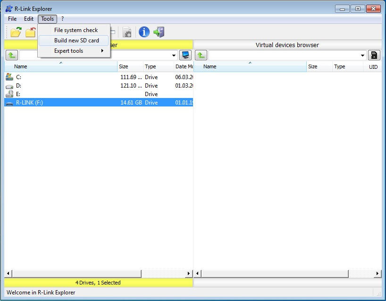Click the '4 Drives, 1 Selected' status bar

[x=98, y=283]
